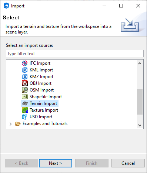The height and width of the screenshot is (173, 147).
Task: Select the Shapefile Import entry text
Action: pos(46,97)
